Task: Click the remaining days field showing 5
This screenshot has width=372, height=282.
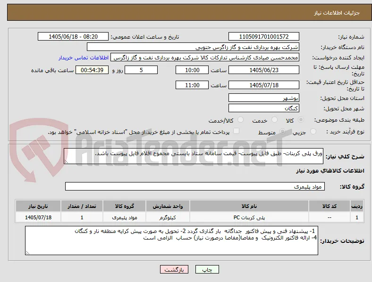Action: (141, 70)
